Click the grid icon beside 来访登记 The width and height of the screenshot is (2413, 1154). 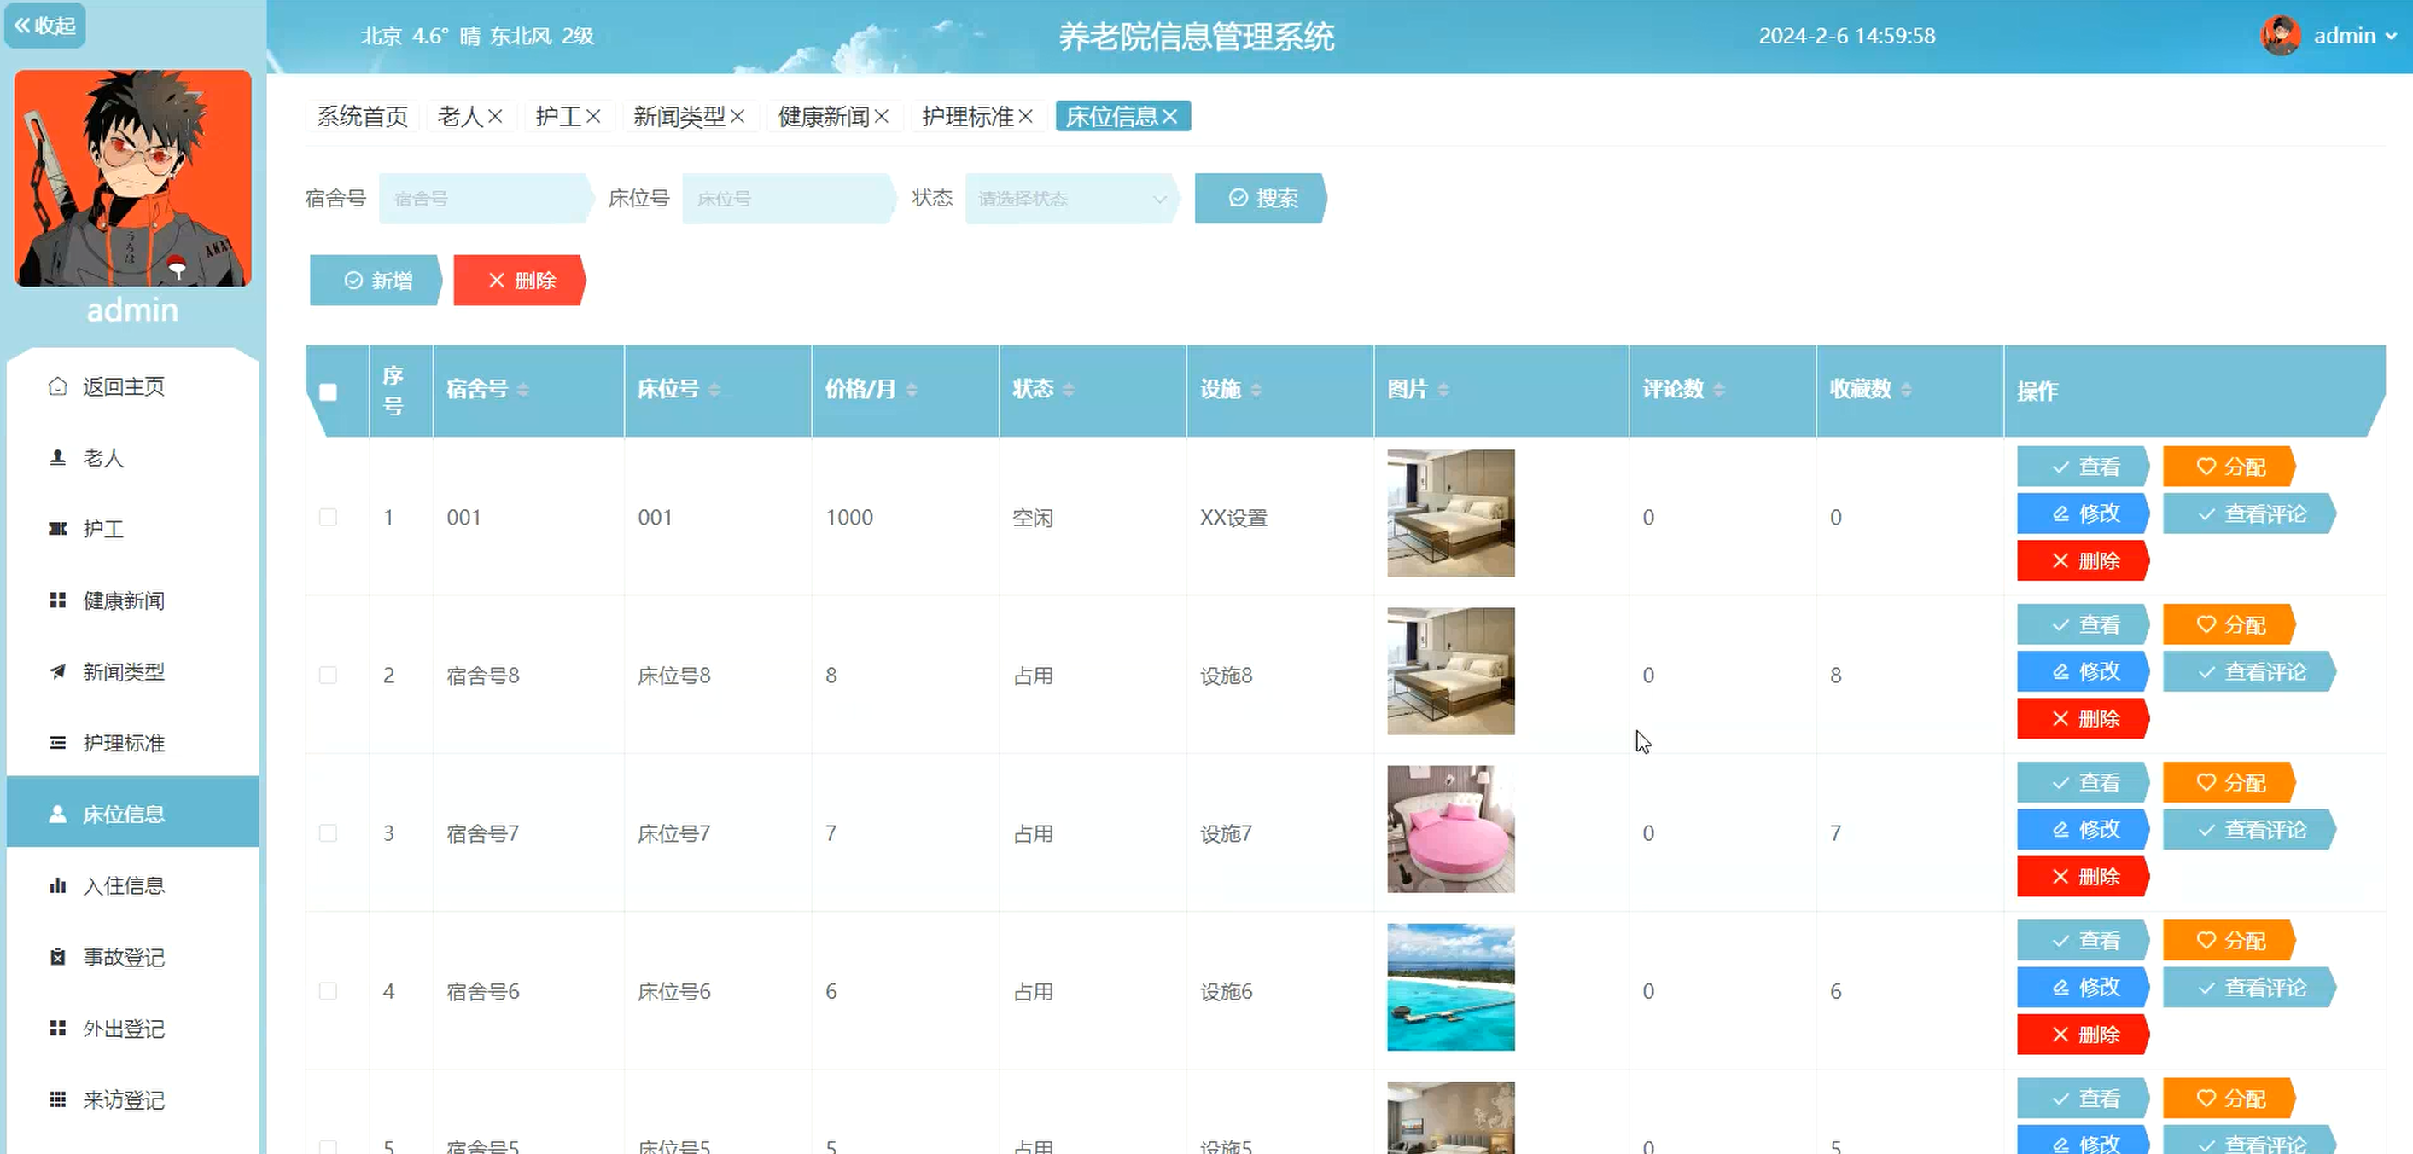(x=57, y=1099)
